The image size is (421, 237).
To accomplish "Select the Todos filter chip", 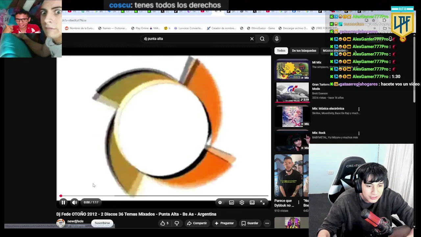I will point(281,50).
